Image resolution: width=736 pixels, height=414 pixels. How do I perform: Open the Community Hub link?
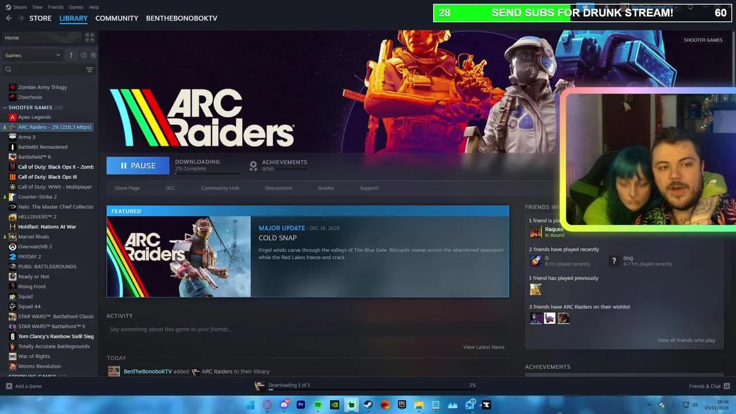coord(220,188)
